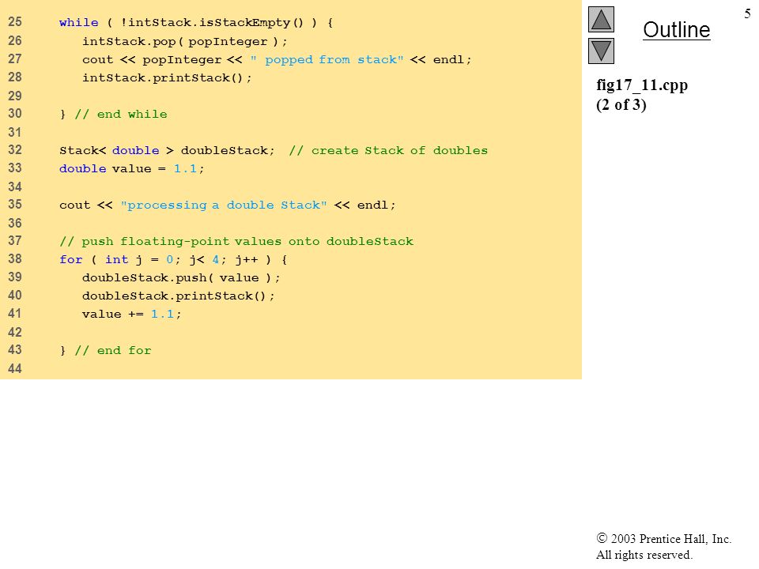Click "double value = 1.1;" on line 33
The image size is (759, 569).
[132, 169]
